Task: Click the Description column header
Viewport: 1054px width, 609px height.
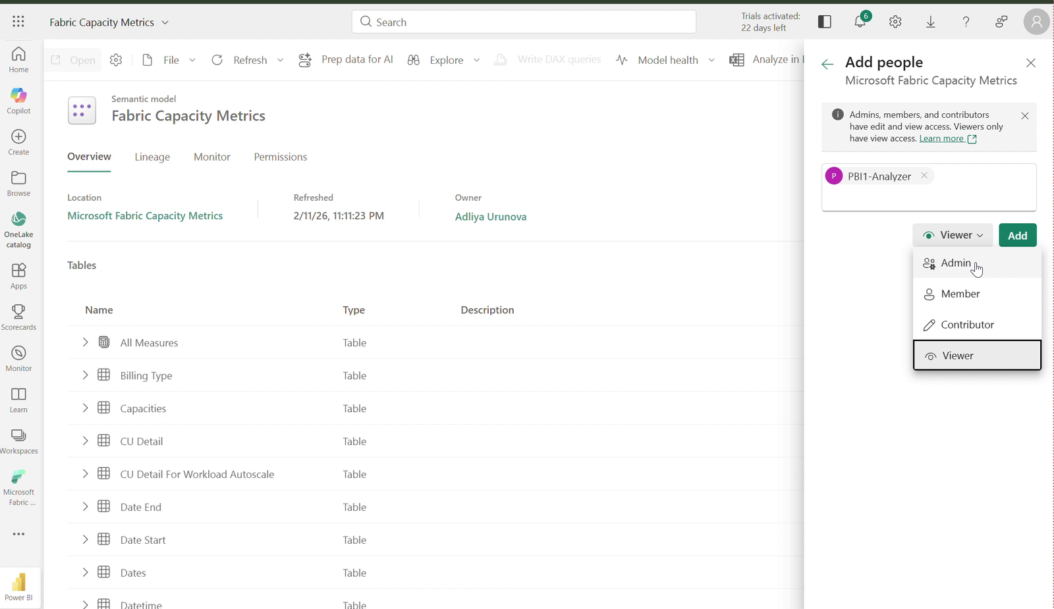Action: [487, 310]
